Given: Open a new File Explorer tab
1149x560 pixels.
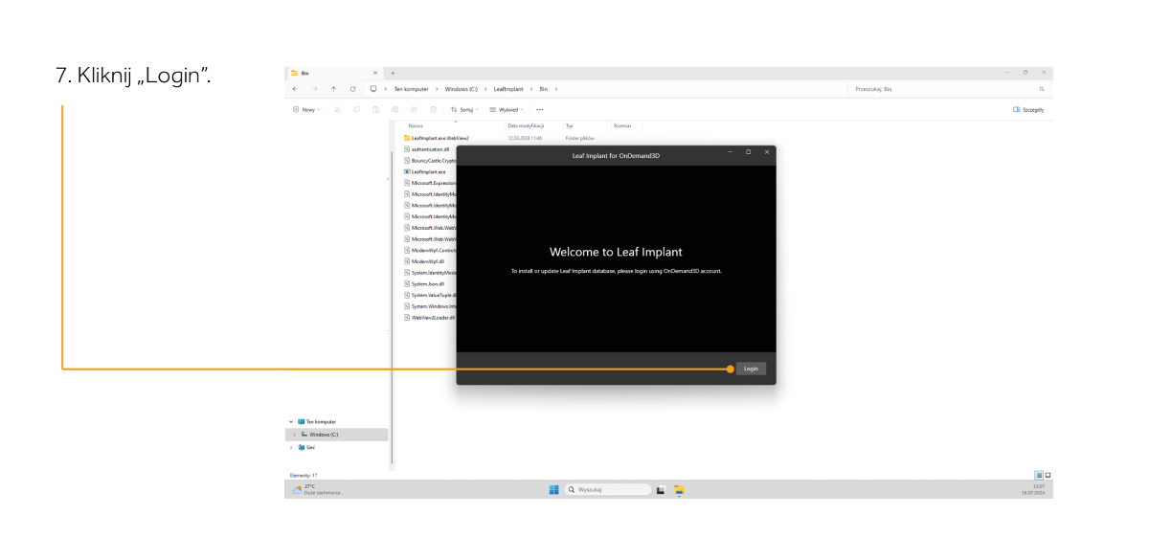Looking at the screenshot, I should [393, 73].
